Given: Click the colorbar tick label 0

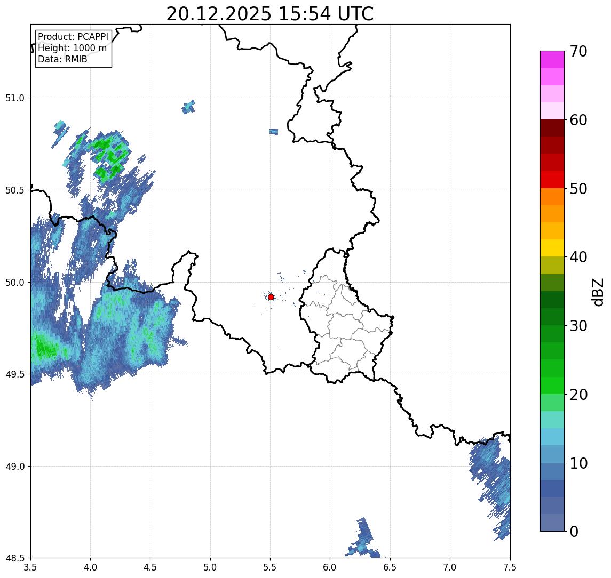Looking at the screenshot, I should [574, 531].
